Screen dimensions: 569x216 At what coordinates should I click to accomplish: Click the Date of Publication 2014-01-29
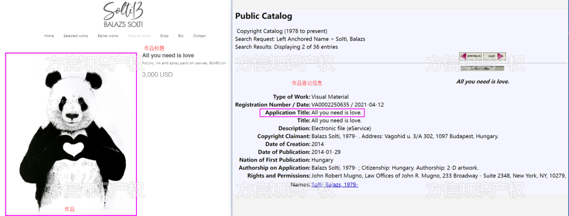[326, 152]
